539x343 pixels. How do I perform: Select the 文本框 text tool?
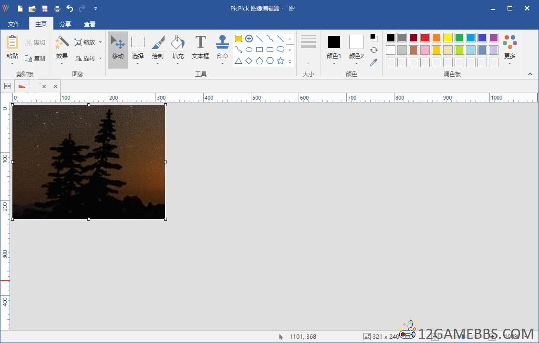tap(200, 47)
